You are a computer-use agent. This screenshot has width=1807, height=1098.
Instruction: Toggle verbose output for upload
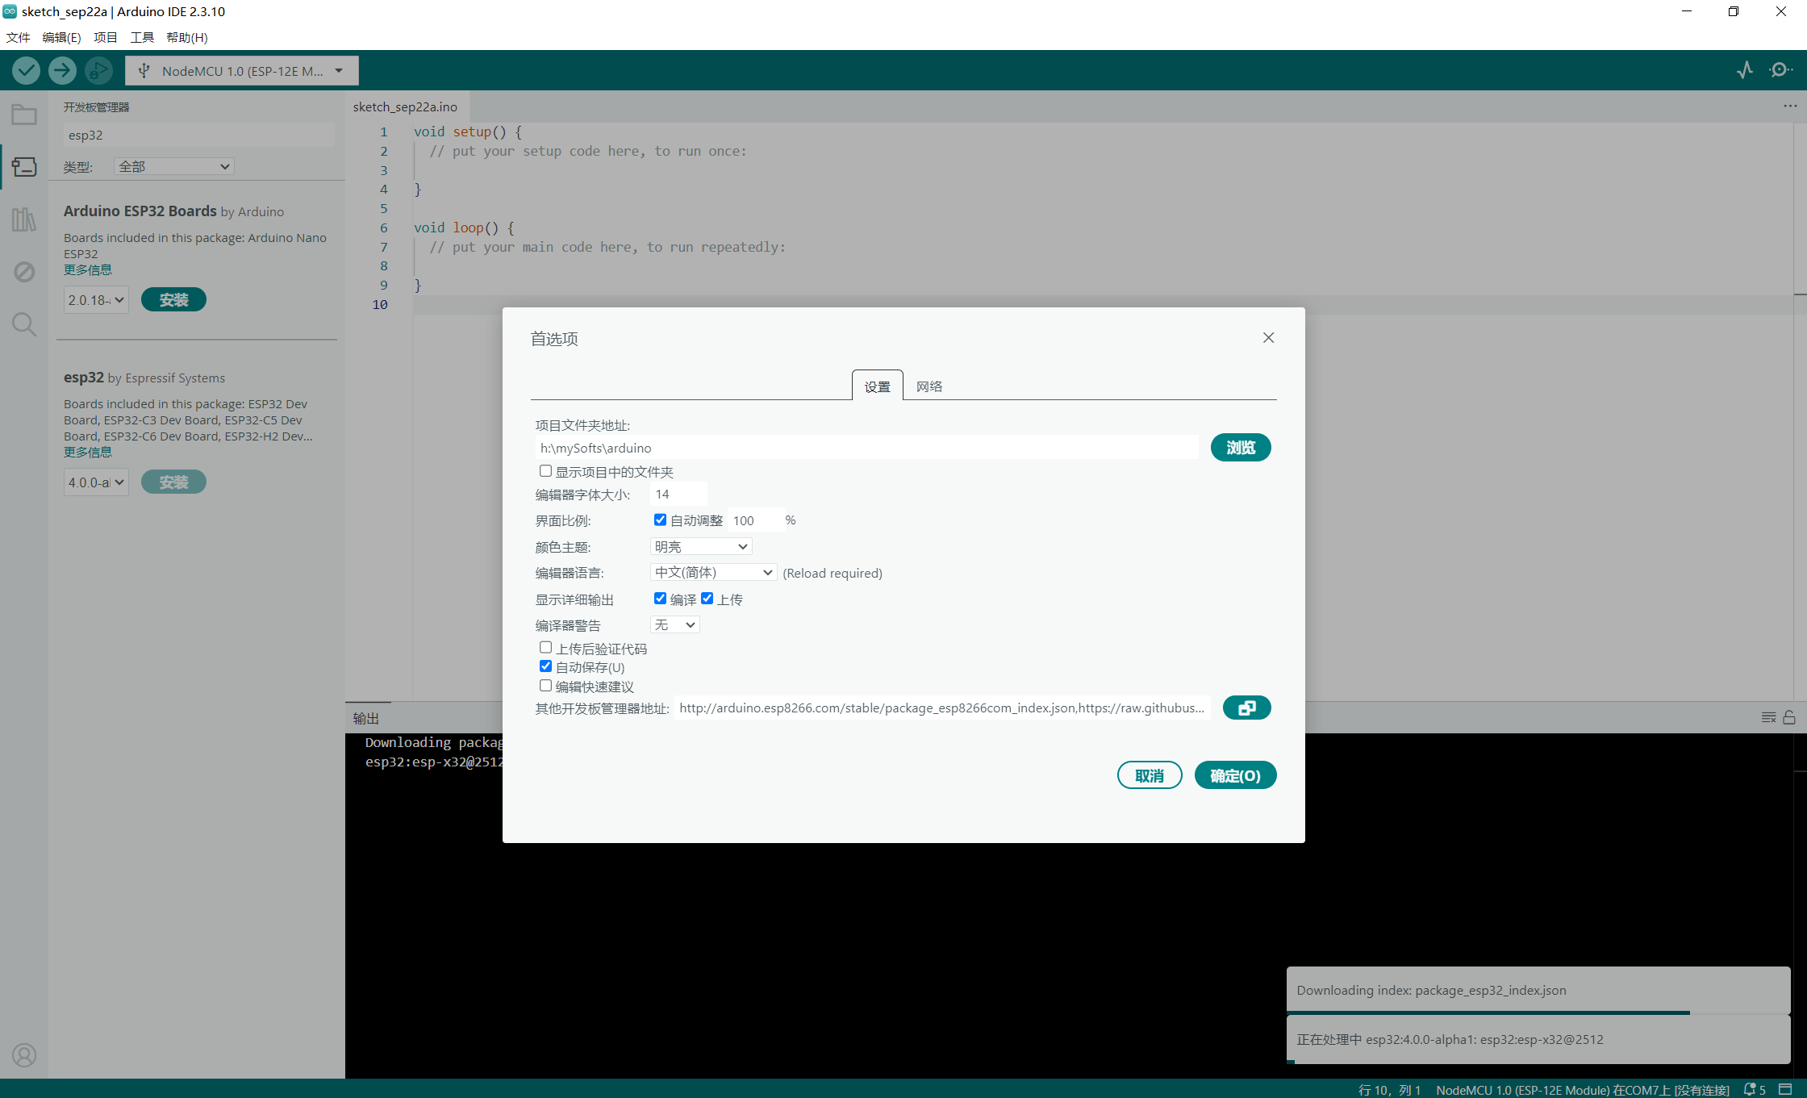[707, 599]
